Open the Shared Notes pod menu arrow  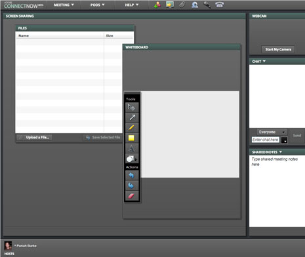(281, 152)
